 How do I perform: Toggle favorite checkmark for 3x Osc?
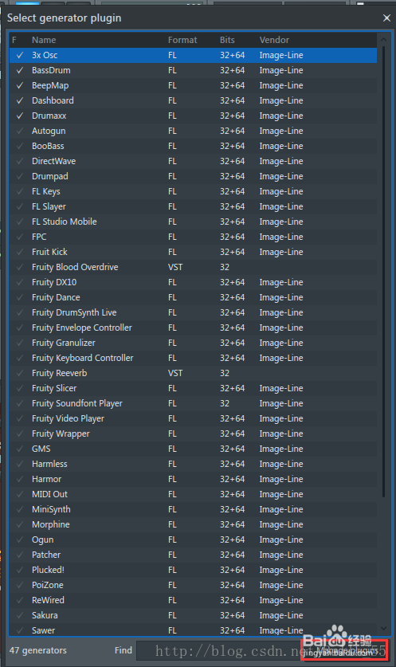click(20, 55)
